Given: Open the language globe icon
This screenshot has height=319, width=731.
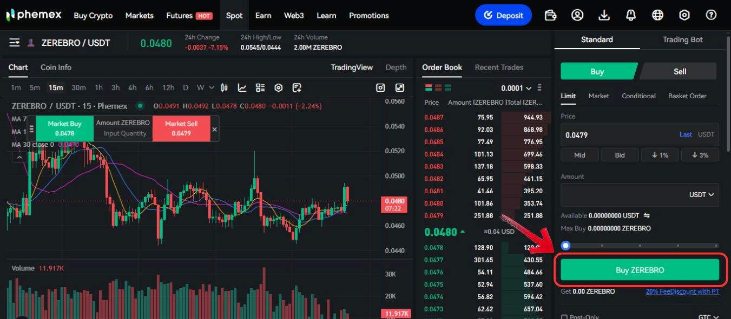Looking at the screenshot, I should [x=658, y=15].
